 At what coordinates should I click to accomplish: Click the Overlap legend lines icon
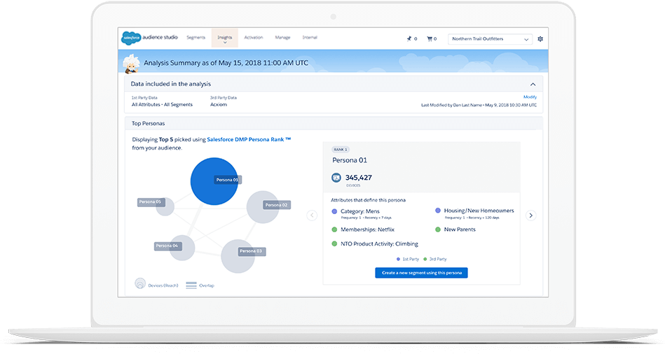coord(191,285)
